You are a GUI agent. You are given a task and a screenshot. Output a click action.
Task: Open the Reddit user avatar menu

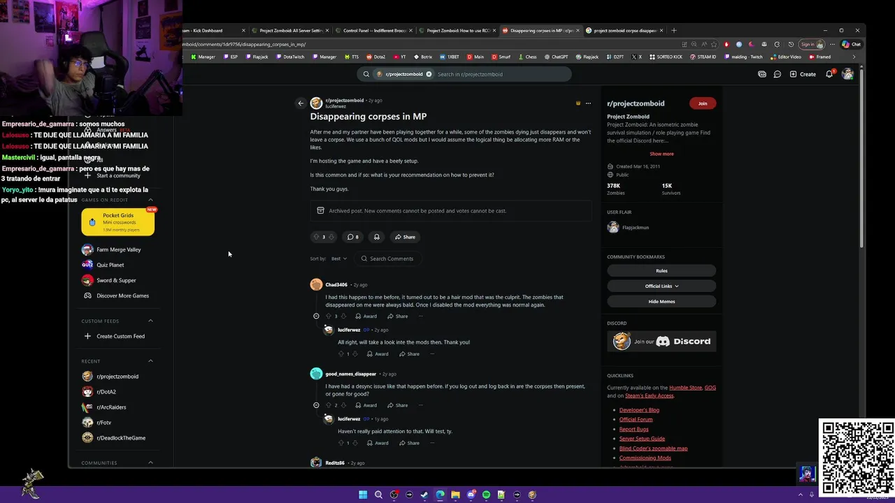point(847,74)
